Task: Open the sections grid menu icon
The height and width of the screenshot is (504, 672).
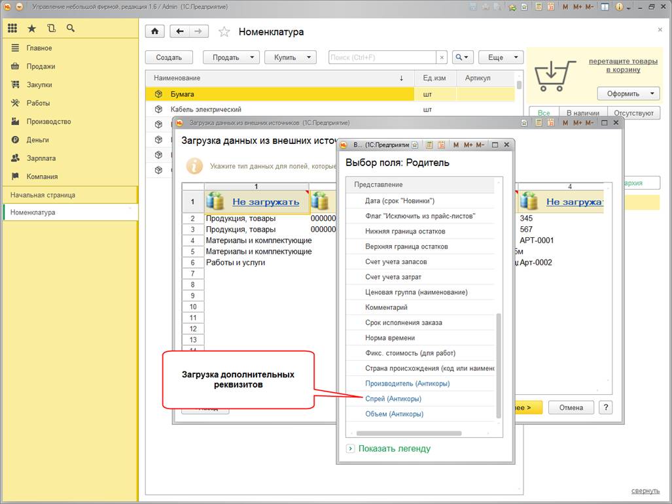Action: (12, 28)
